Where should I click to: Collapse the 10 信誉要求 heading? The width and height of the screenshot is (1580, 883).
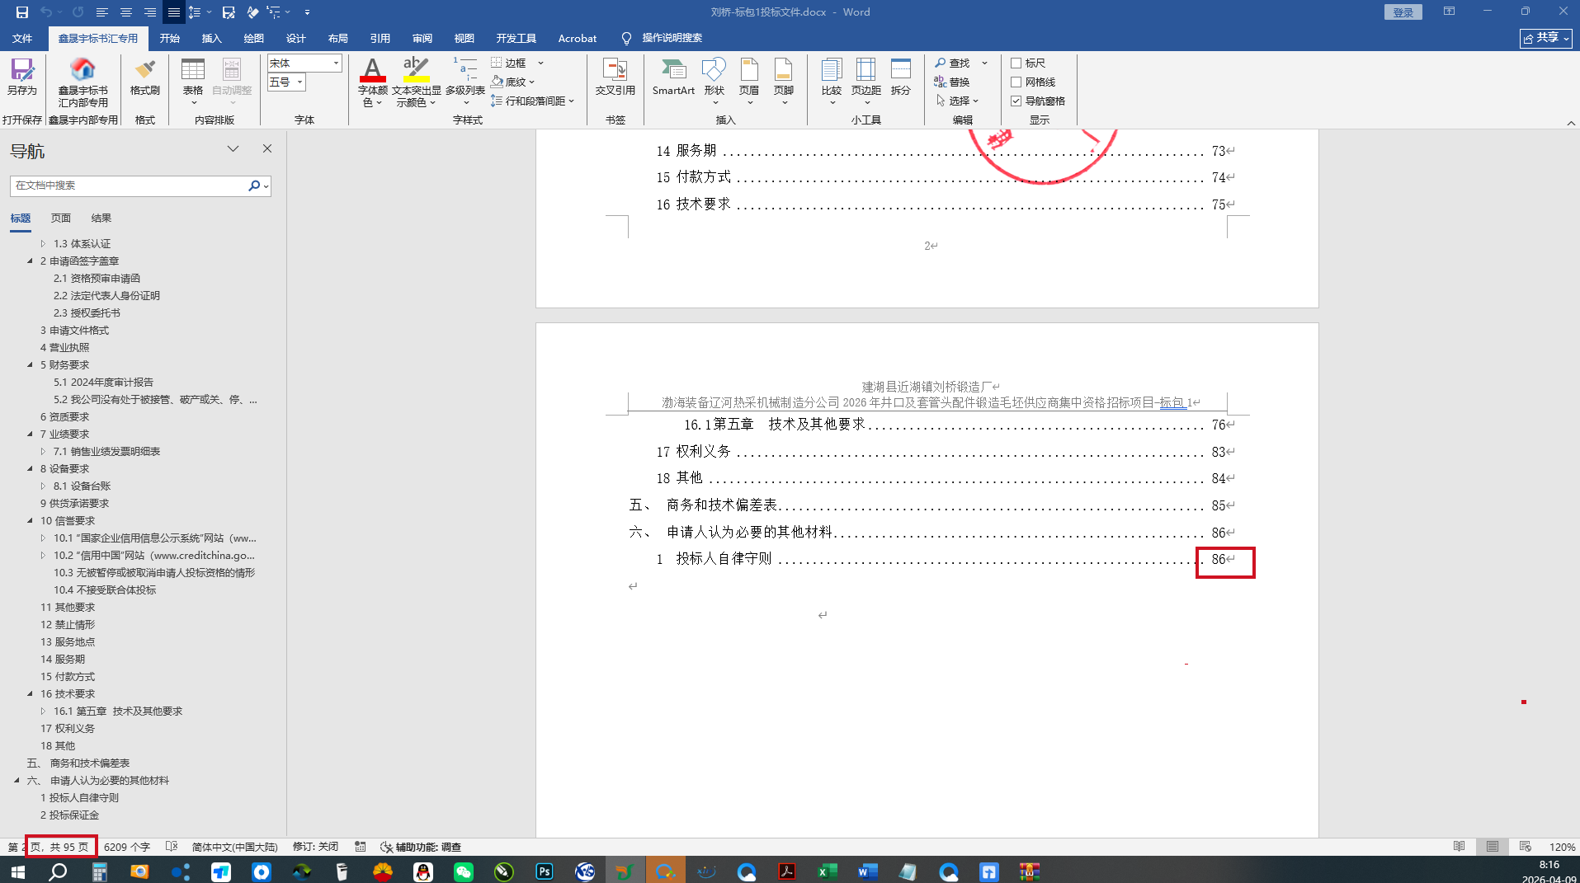(30, 521)
